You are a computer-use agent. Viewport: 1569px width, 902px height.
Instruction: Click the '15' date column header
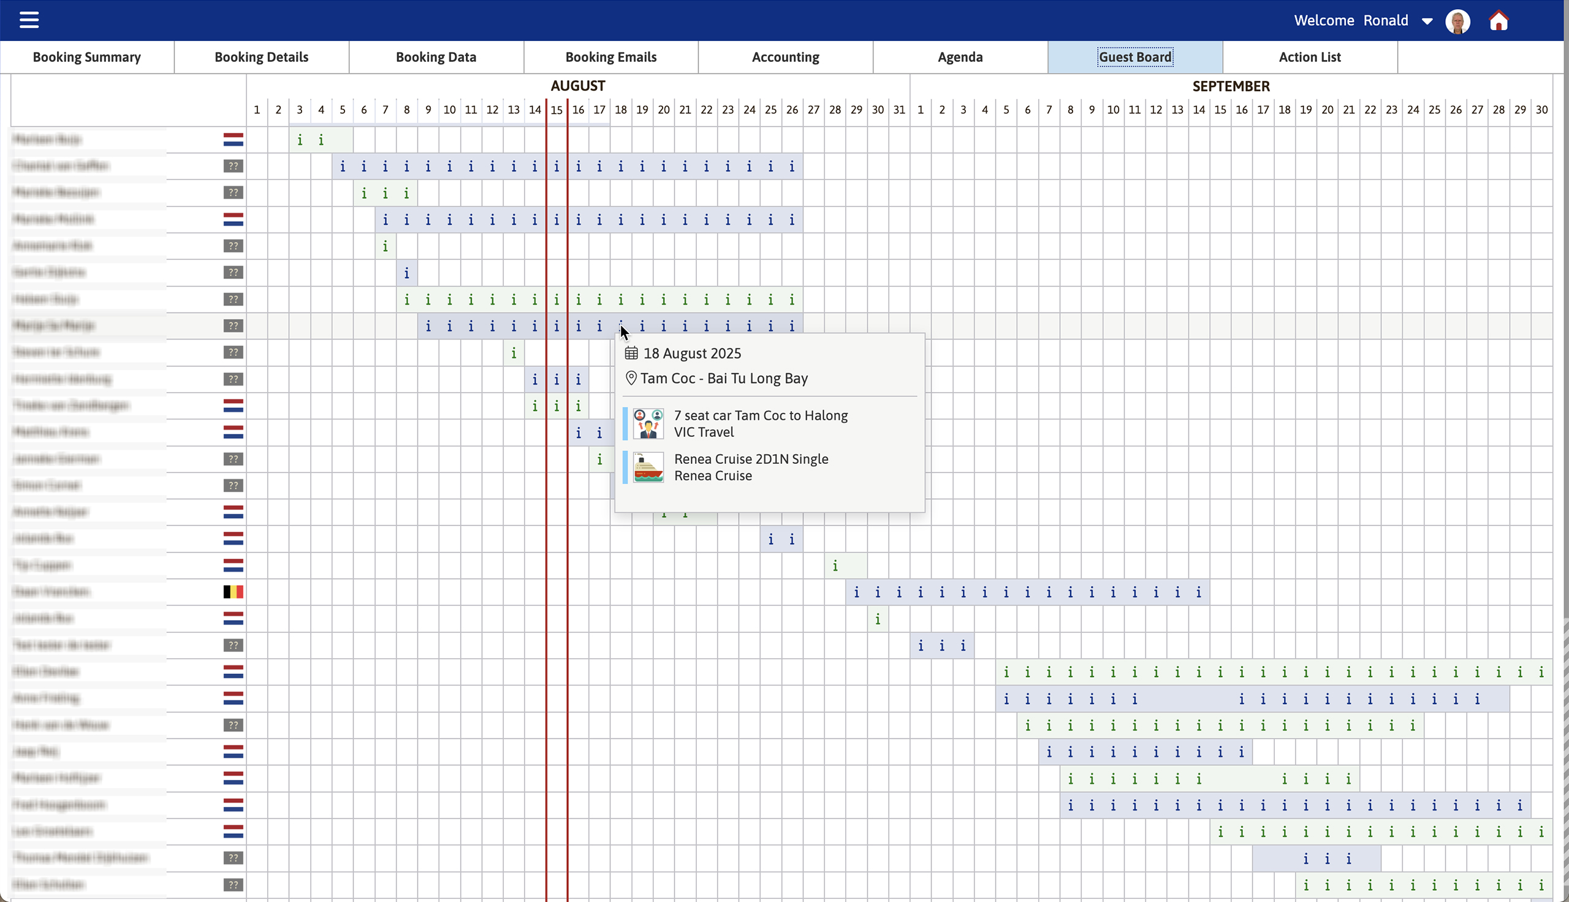(557, 109)
